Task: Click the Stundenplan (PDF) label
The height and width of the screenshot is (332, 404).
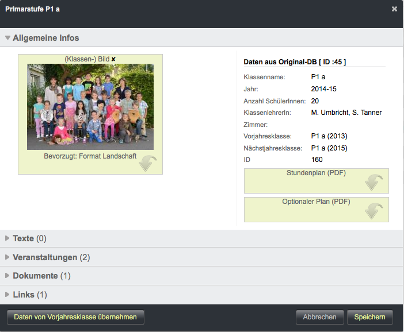Action: (x=316, y=173)
